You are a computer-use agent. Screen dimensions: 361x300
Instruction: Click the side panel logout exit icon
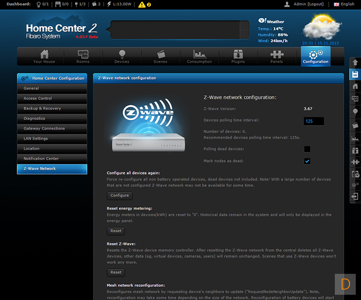(x=355, y=196)
